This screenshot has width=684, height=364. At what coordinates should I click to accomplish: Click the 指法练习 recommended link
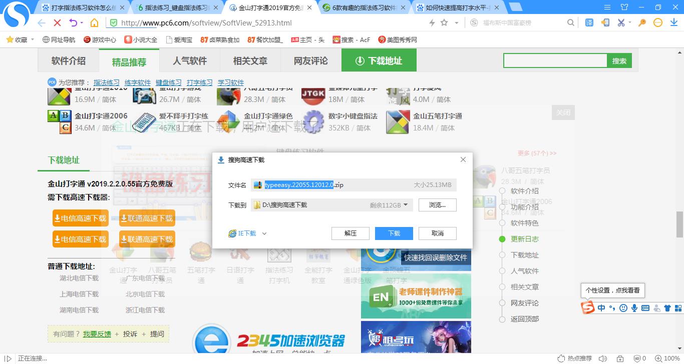click(107, 82)
